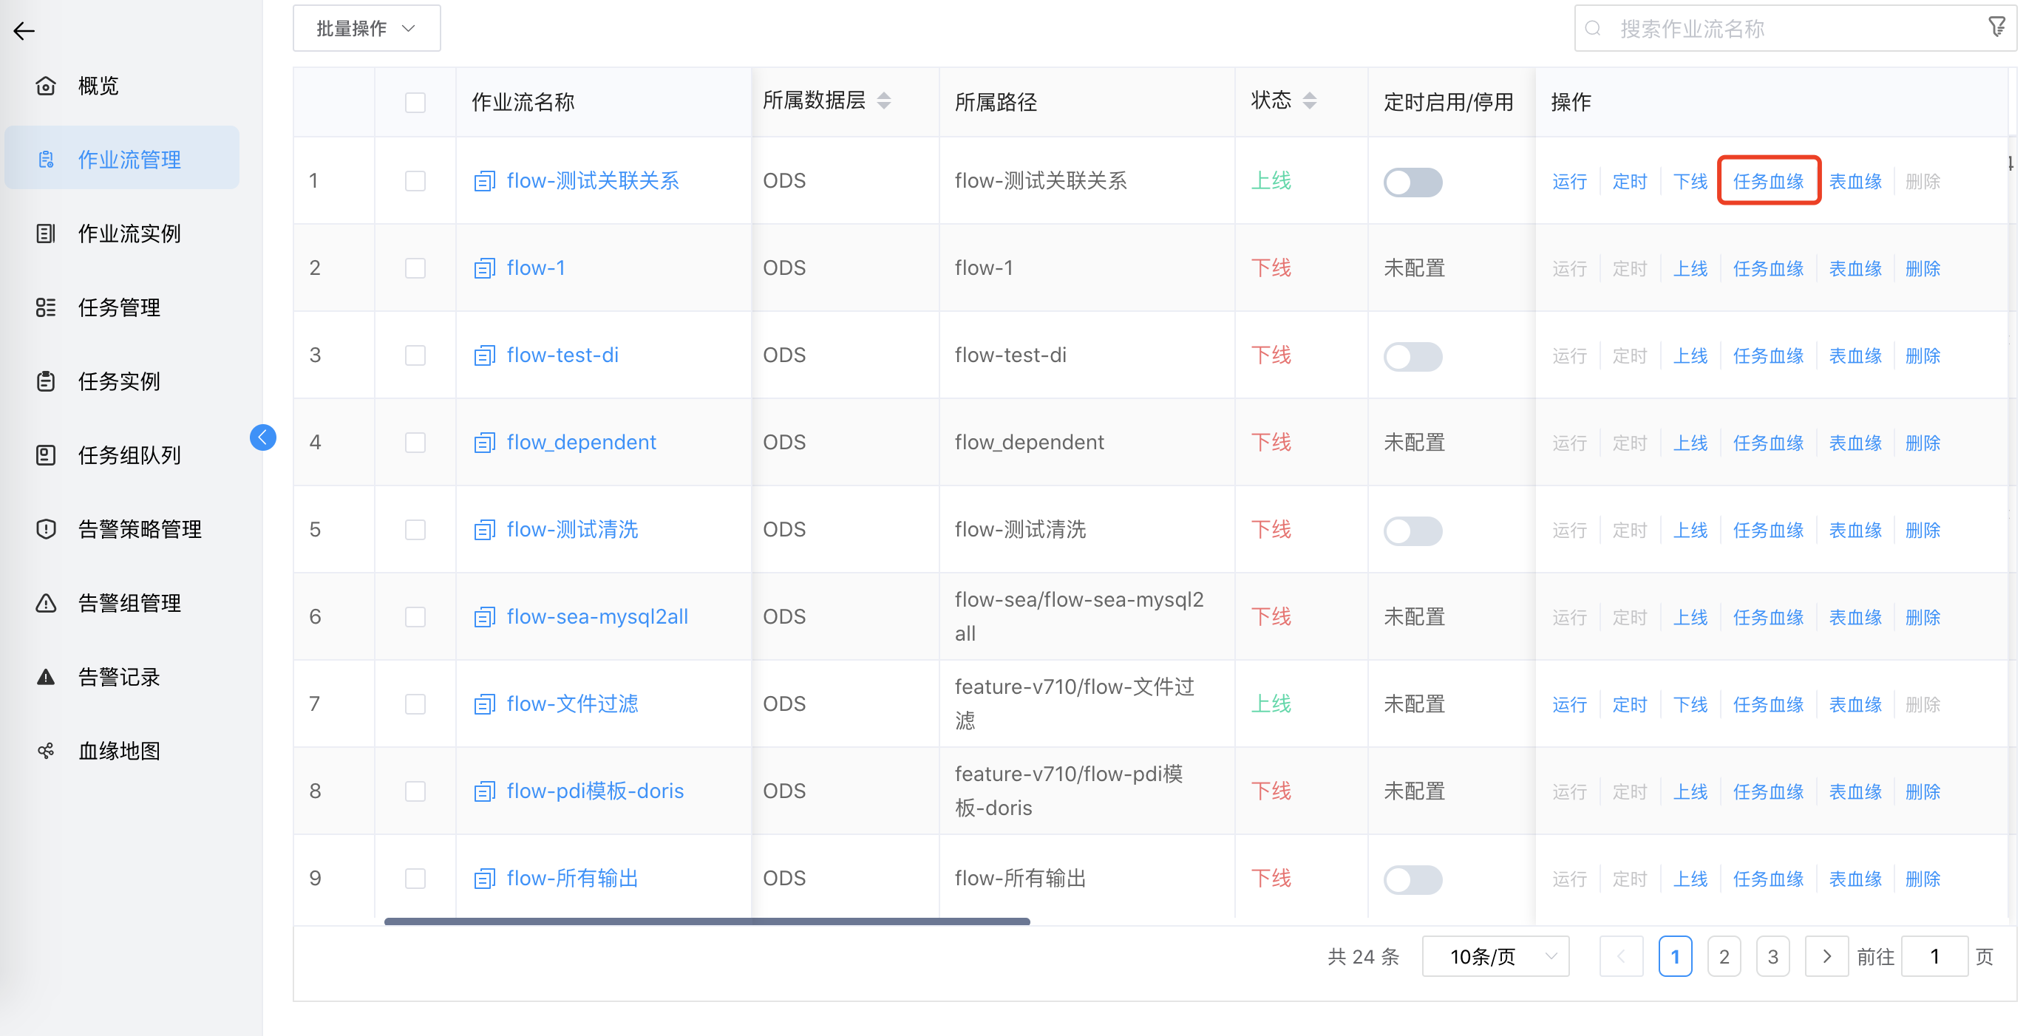Click the 告警记录 warning icon in sidebar
Image resolution: width=2043 pixels, height=1036 pixels.
[x=45, y=676]
